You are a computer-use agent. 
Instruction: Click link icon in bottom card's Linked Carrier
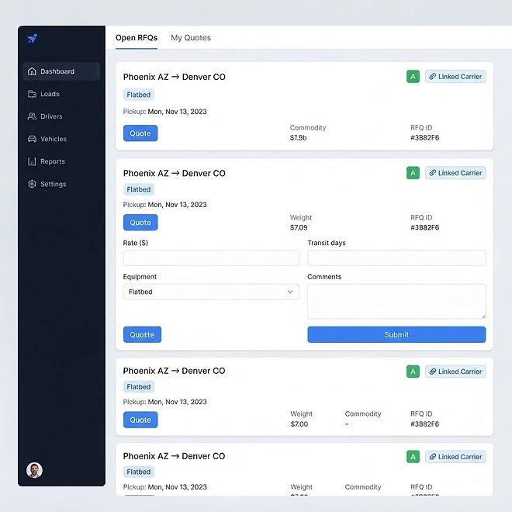coord(432,456)
